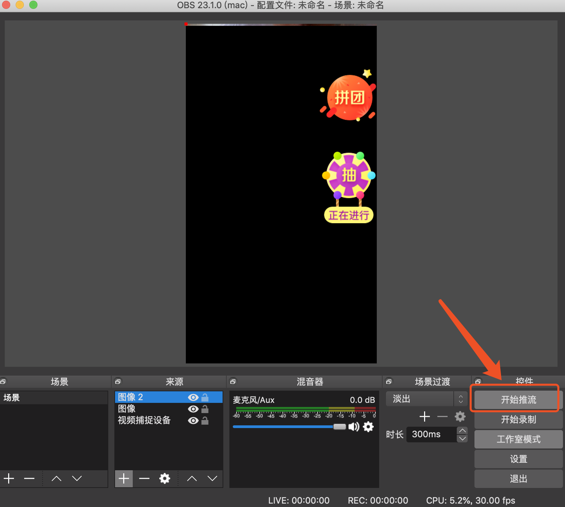The image size is (565, 507).
Task: Toggle lock on 图像 source
Action: pos(205,409)
